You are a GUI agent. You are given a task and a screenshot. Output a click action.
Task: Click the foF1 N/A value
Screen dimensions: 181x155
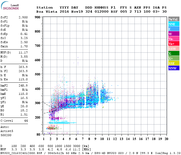pyautogui.click(x=25, y=21)
